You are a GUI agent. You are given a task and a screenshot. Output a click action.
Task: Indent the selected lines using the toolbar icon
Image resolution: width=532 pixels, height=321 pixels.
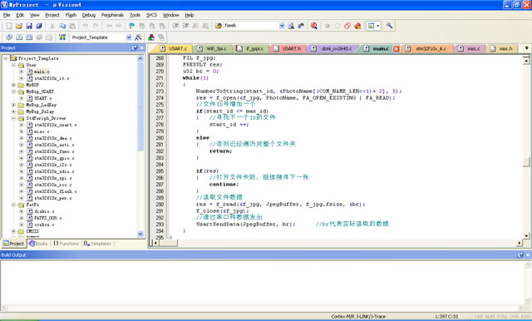click(x=175, y=26)
